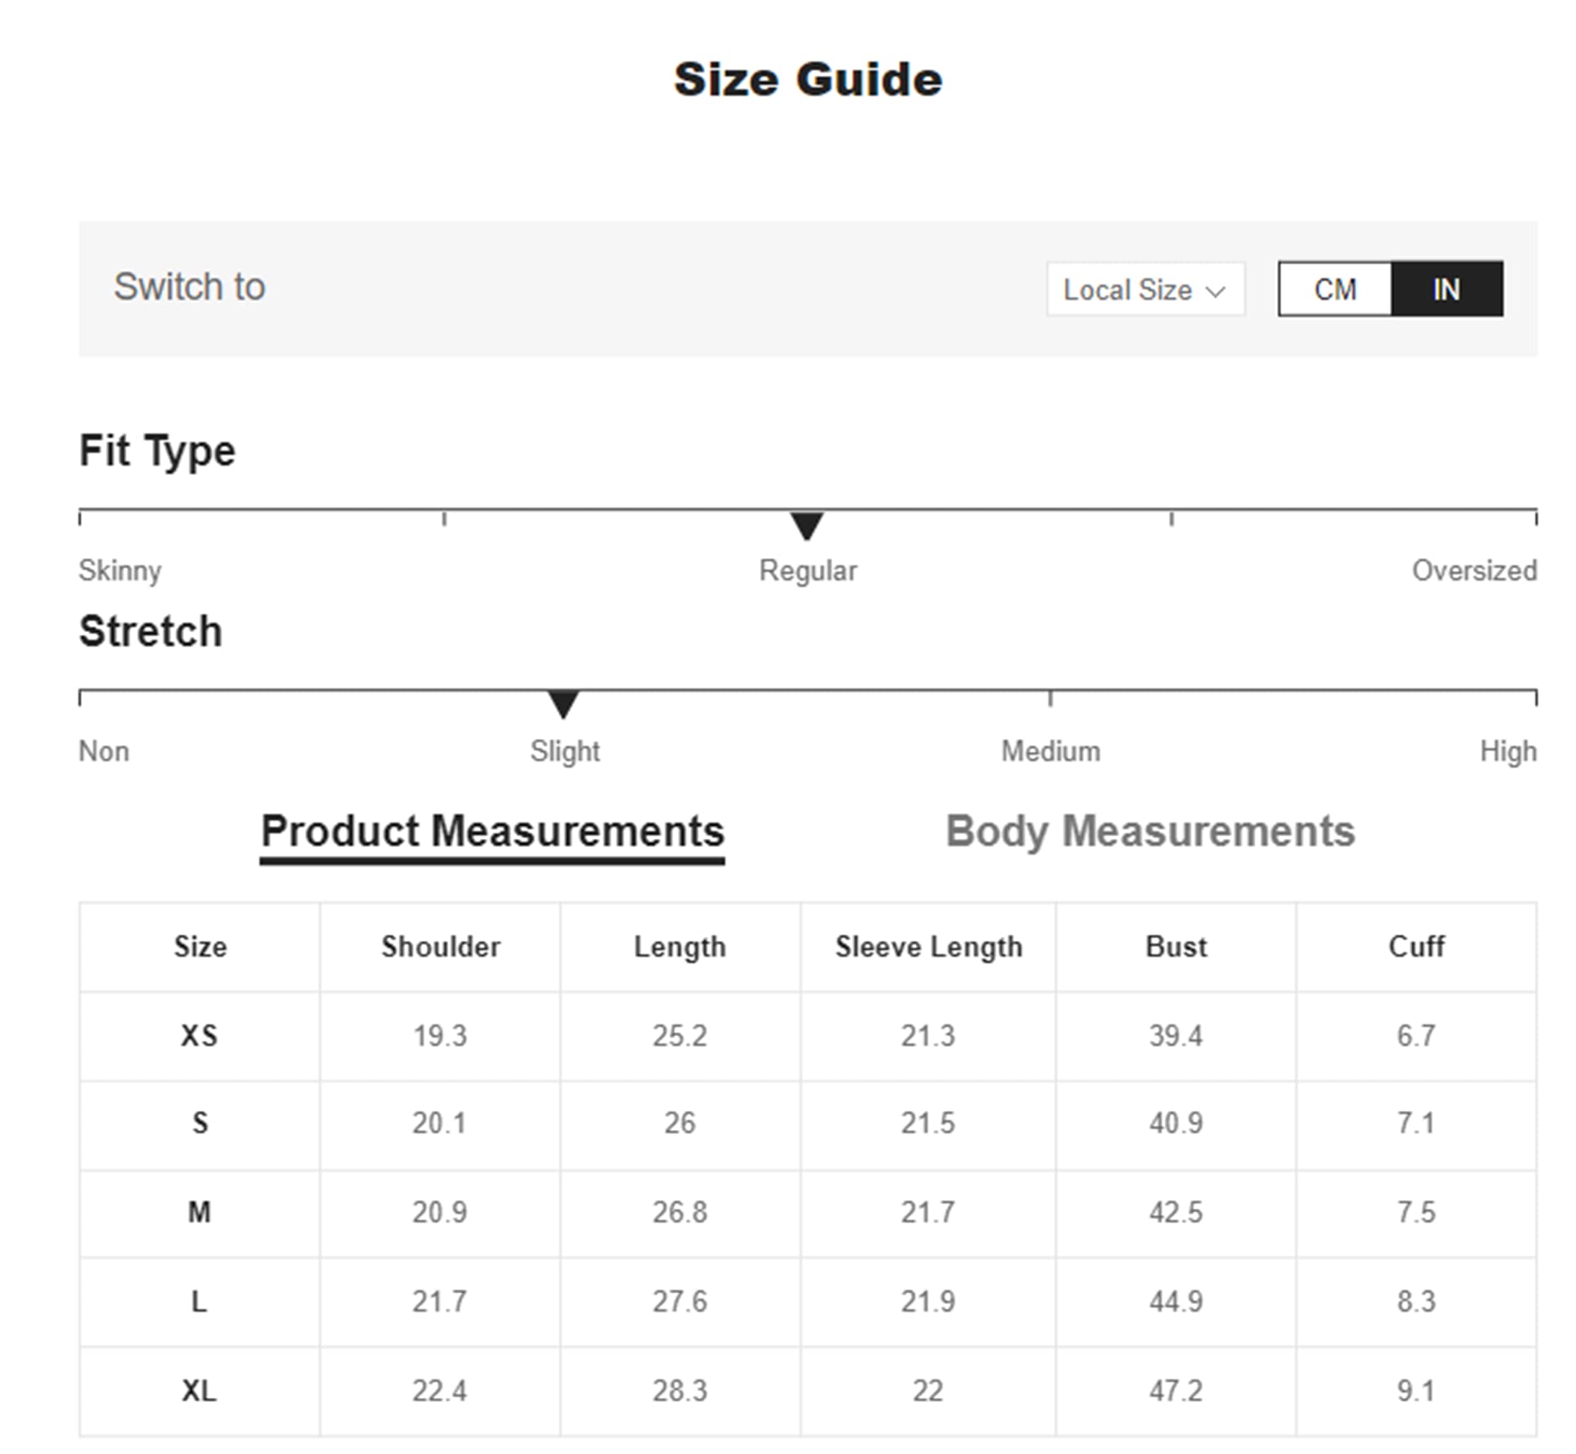Click the Skinny fit label

[120, 570]
